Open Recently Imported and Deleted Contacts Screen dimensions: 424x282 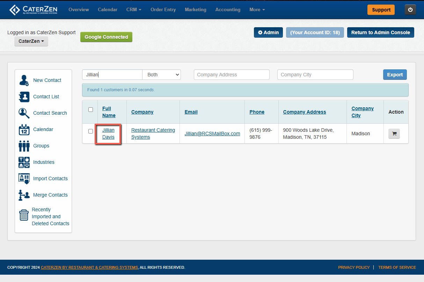pyautogui.click(x=50, y=216)
